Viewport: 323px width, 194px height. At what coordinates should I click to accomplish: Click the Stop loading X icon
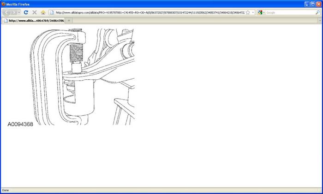[x=35, y=12]
